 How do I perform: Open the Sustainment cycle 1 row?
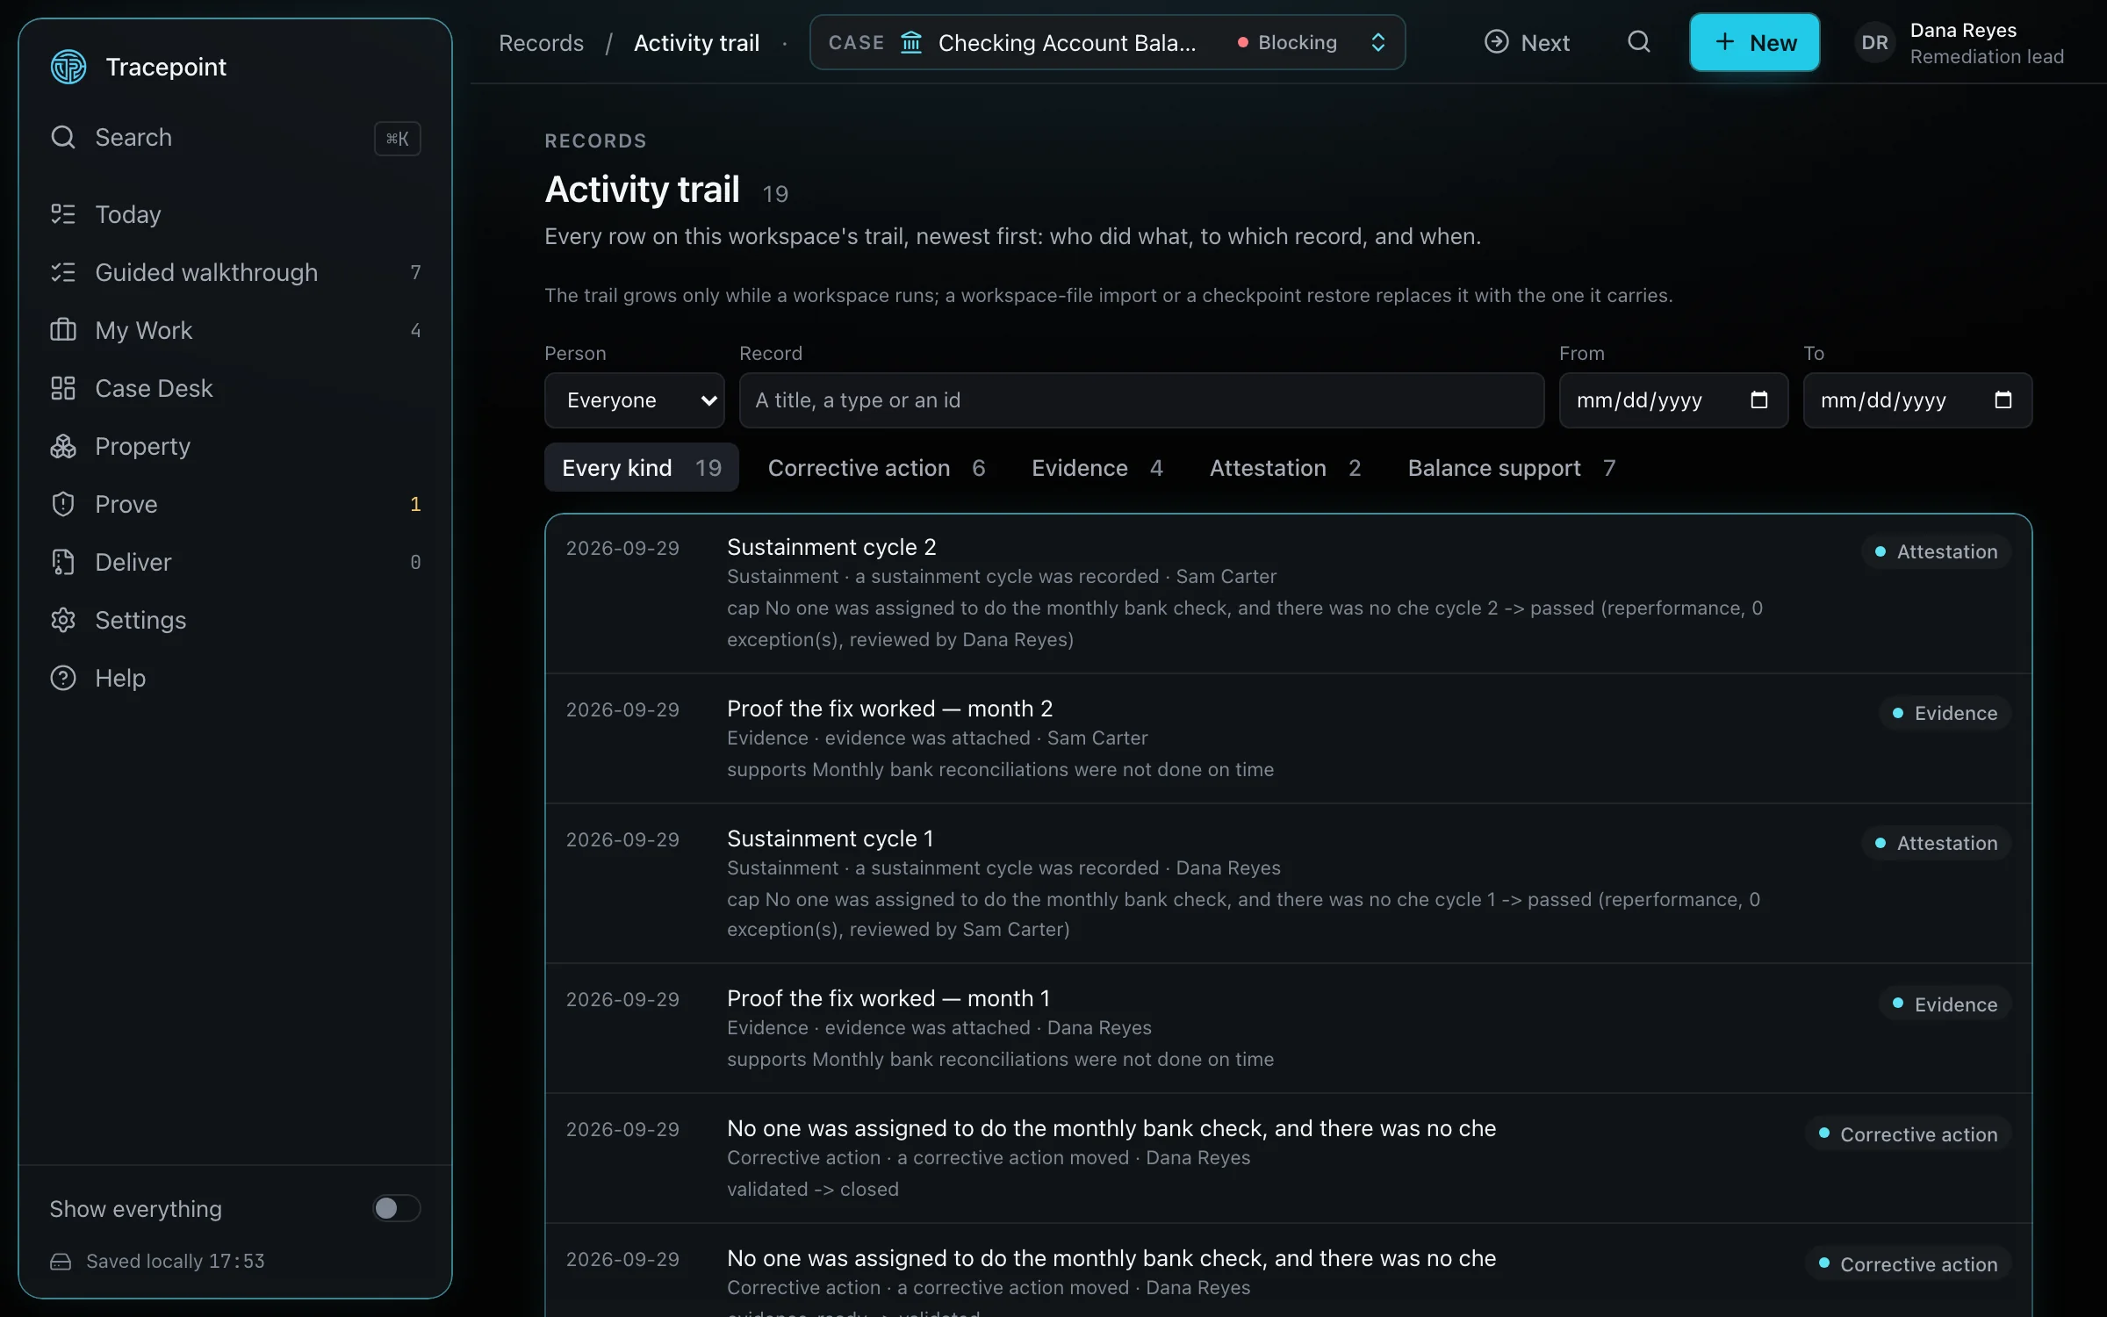(x=1289, y=884)
